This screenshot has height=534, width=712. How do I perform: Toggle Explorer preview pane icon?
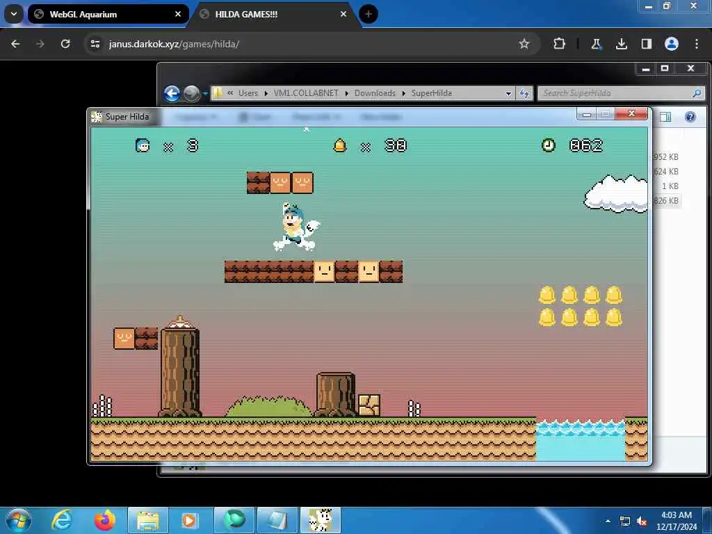(665, 117)
